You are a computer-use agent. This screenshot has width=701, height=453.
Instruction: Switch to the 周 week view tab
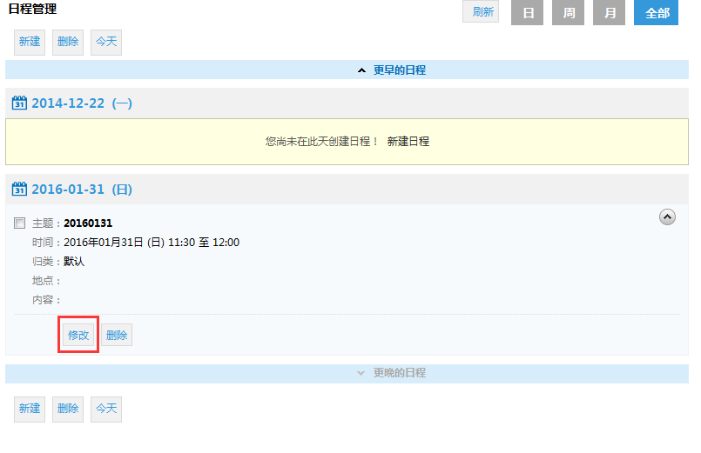[568, 13]
